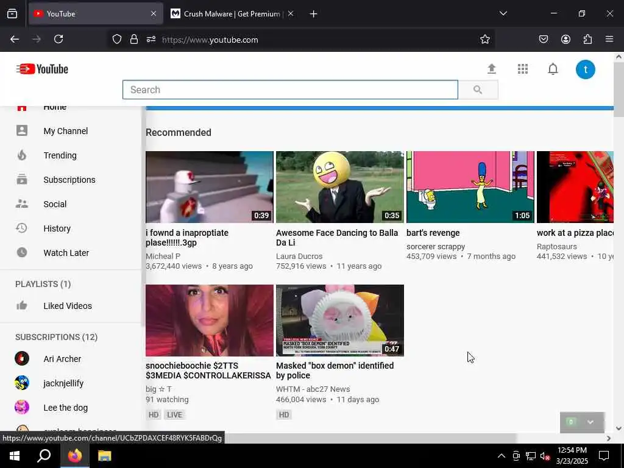
Task: Open the notifications bell
Action: (553, 69)
